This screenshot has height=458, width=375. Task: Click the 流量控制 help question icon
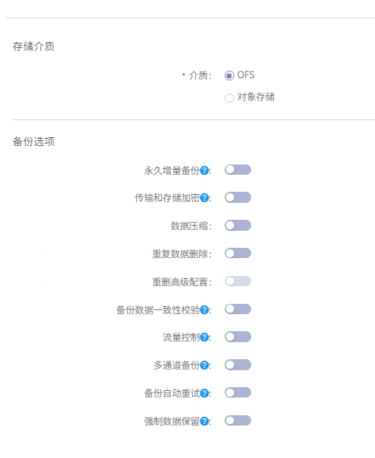click(205, 337)
